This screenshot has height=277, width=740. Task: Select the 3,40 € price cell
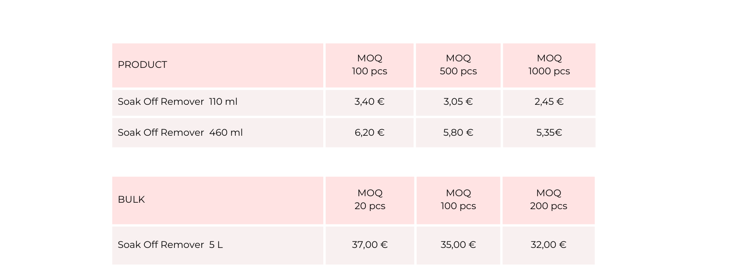click(x=370, y=102)
